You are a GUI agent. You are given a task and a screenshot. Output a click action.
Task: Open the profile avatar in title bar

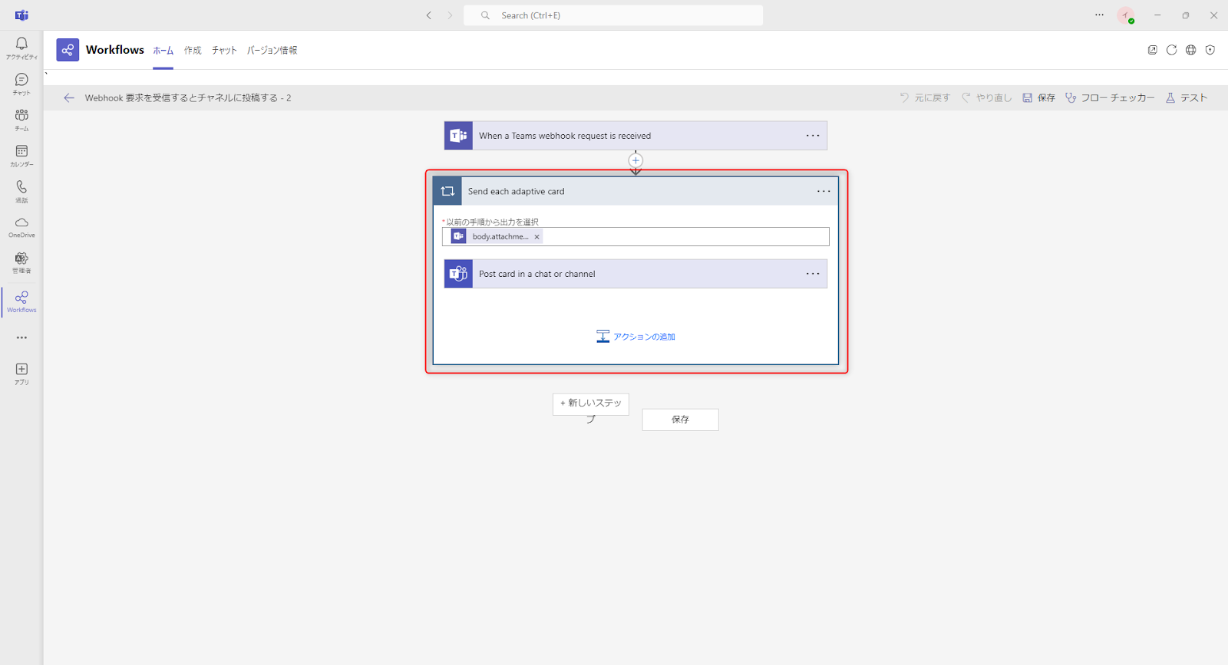[1125, 15]
